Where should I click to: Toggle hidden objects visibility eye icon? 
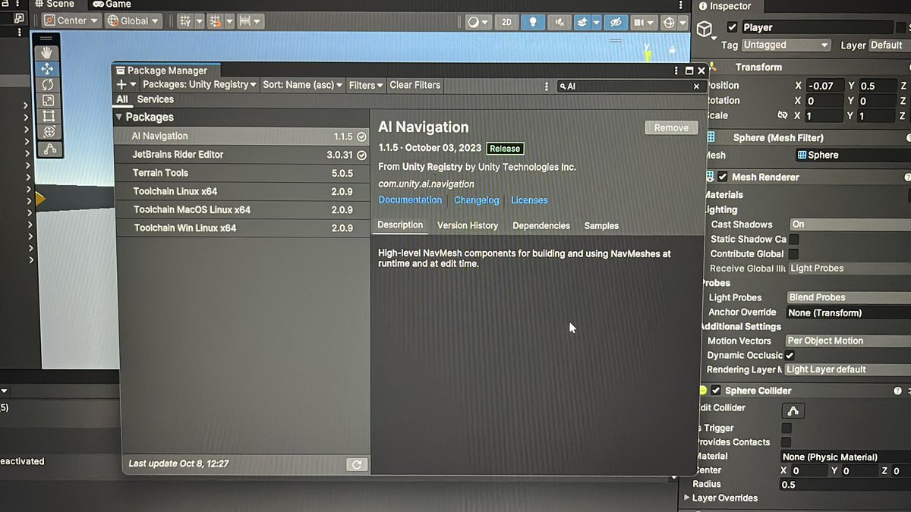coord(616,22)
